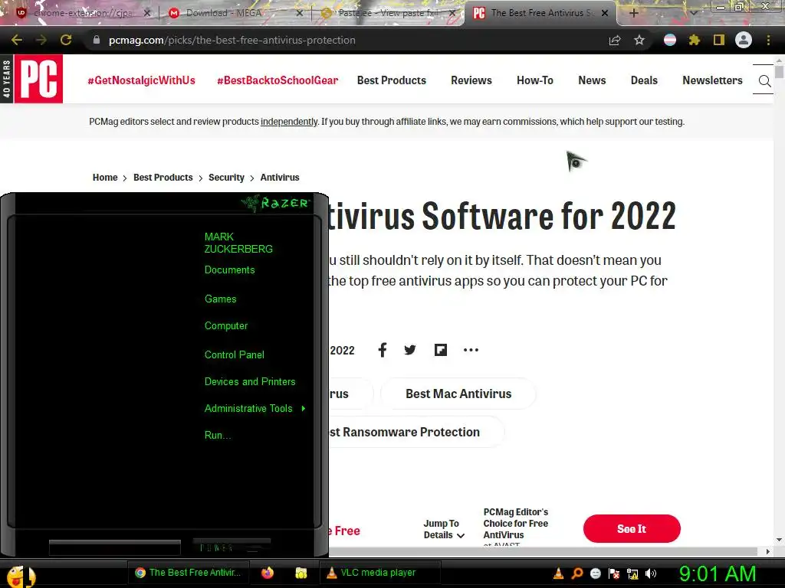Click the PCMag logo
Viewport: 785px width, 588px height.
point(38,79)
